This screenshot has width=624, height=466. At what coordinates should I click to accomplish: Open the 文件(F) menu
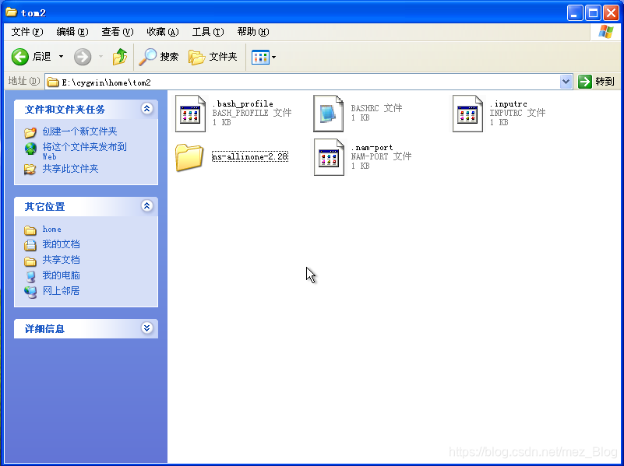26,32
